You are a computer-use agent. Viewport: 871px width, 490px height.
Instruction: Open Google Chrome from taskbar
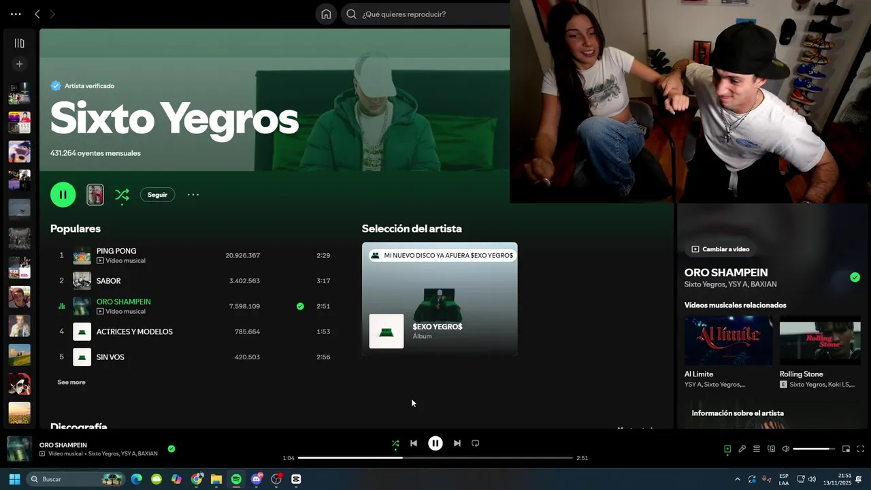click(197, 479)
